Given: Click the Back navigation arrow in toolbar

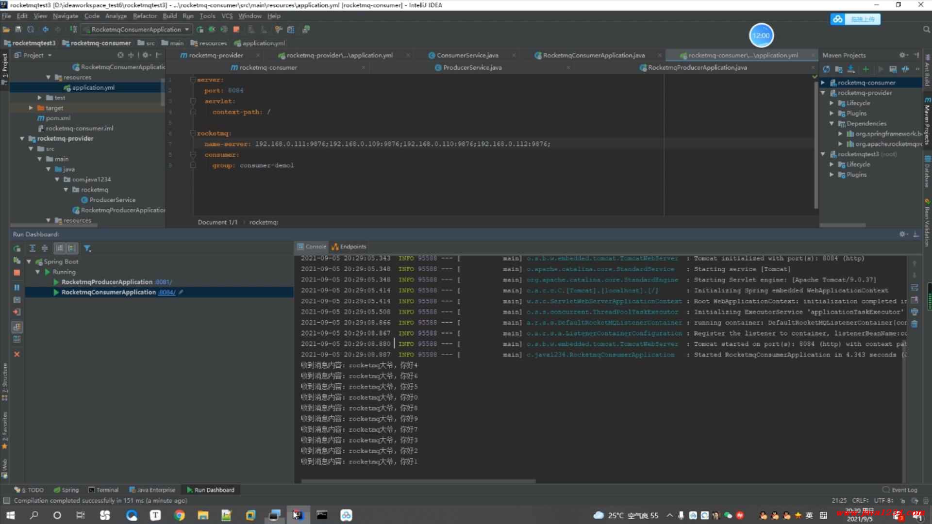Looking at the screenshot, I should point(46,30).
